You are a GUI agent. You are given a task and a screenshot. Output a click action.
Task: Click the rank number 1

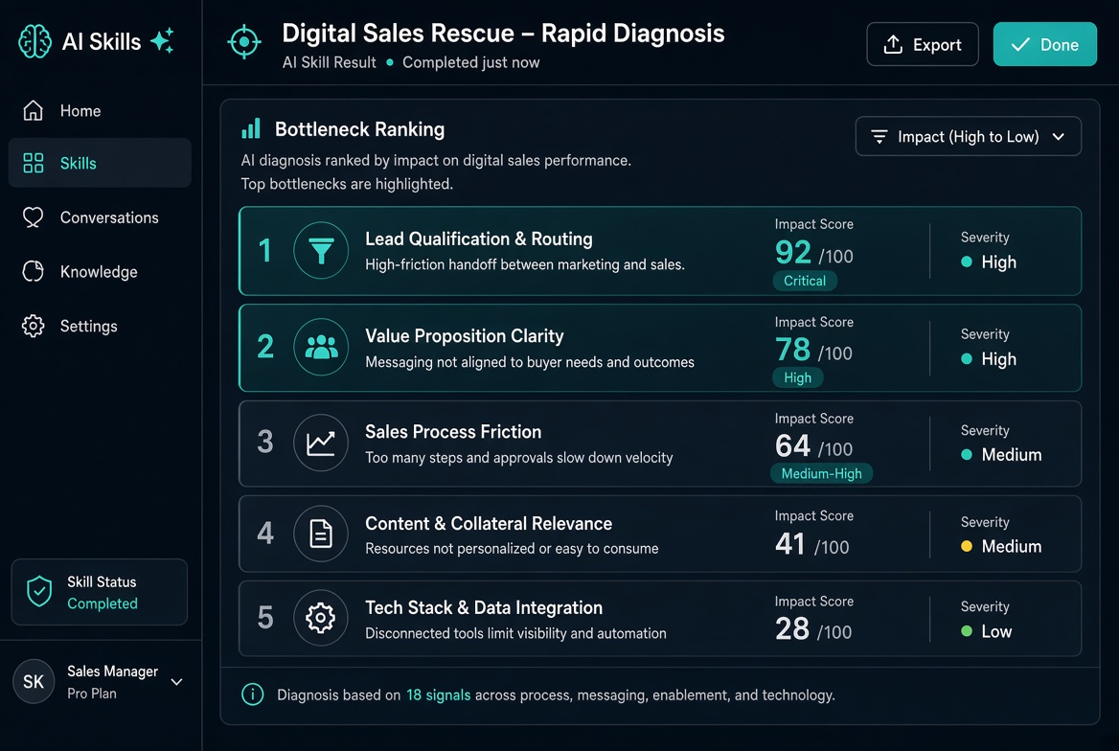(x=265, y=251)
